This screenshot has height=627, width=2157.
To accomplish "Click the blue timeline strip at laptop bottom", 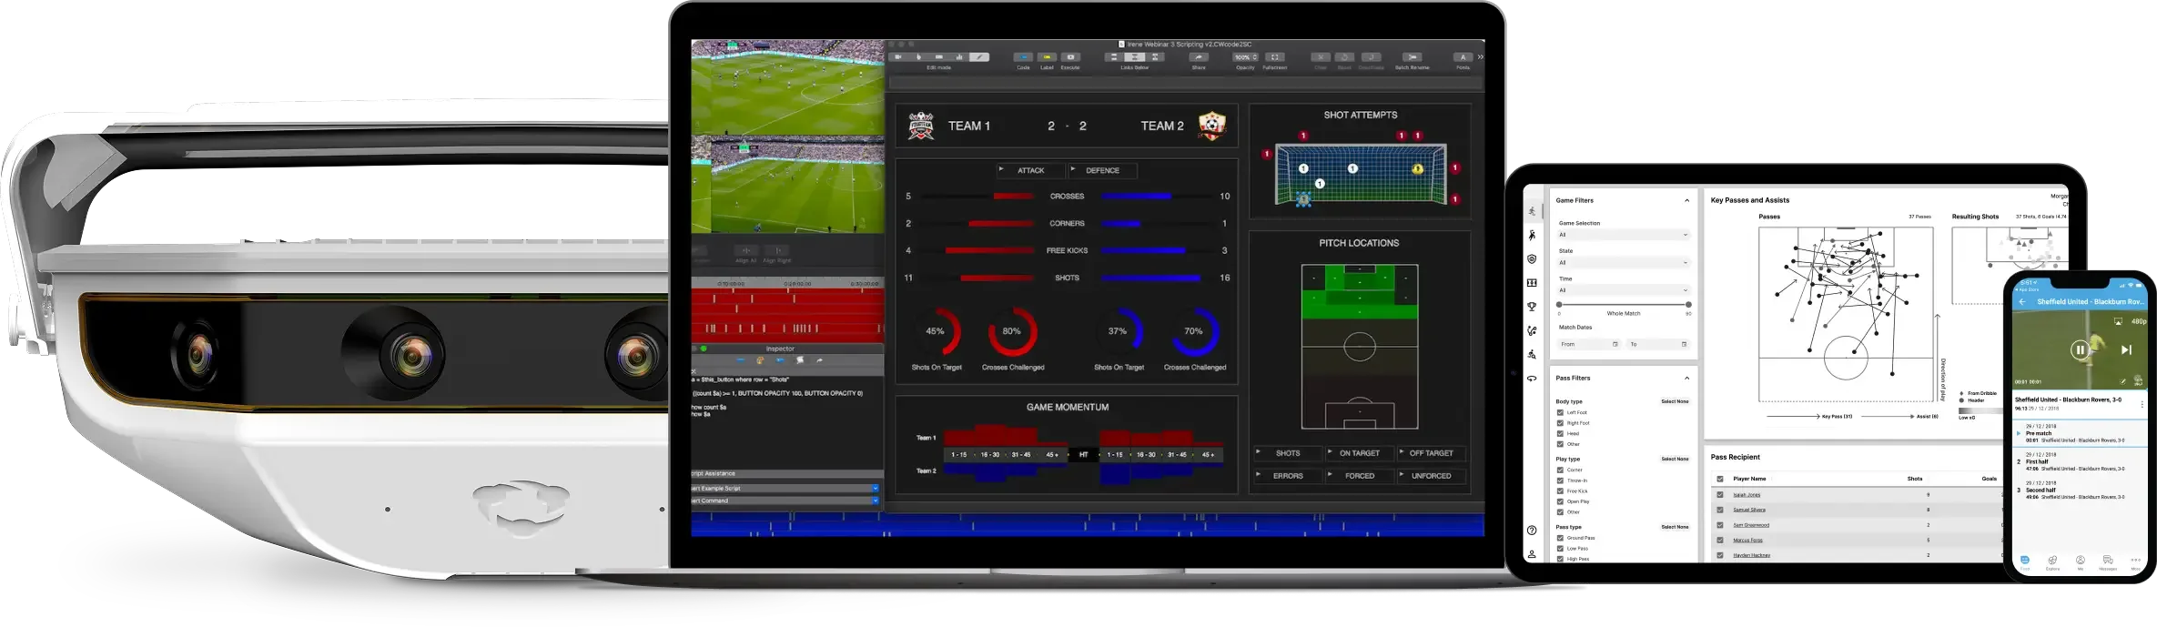I will click(x=1088, y=525).
